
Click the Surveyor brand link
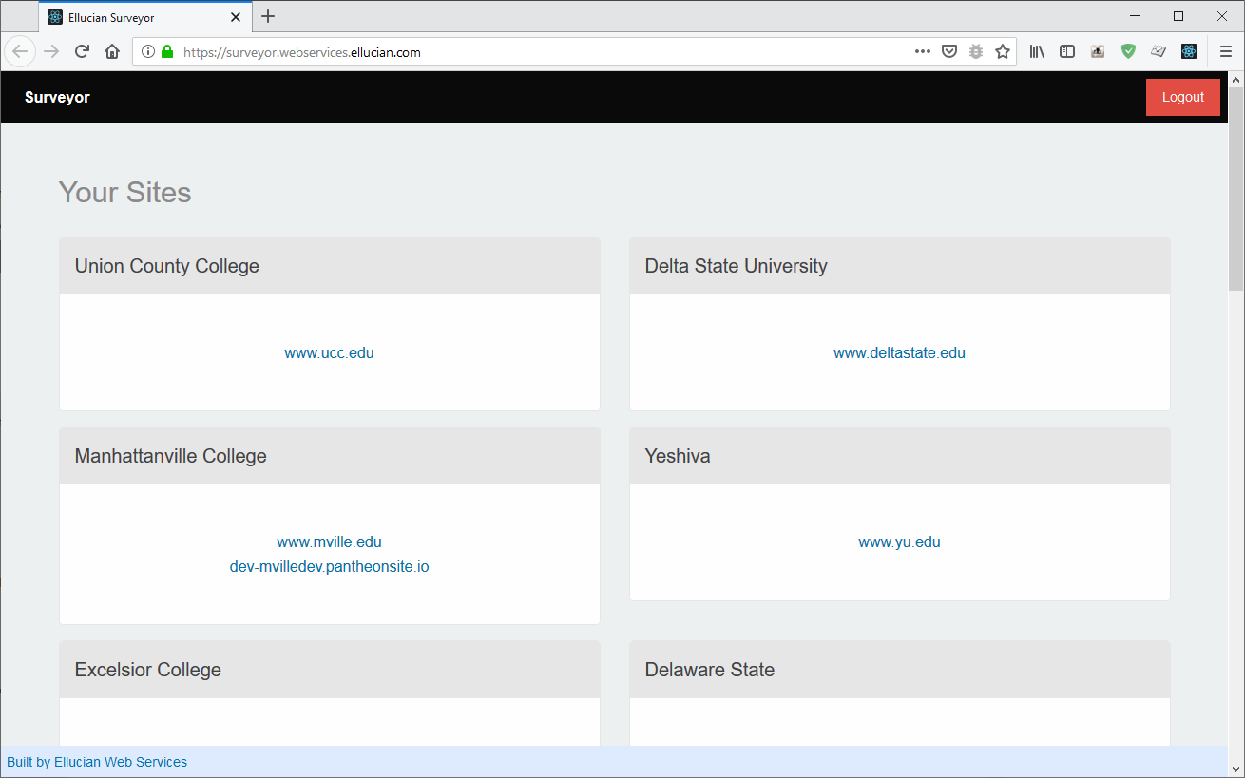[x=57, y=97]
